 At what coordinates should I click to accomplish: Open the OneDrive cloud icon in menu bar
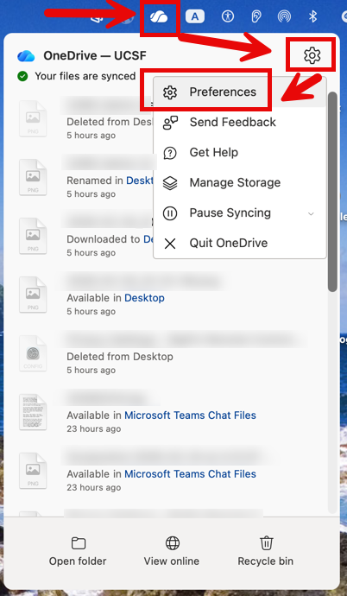[x=159, y=17]
